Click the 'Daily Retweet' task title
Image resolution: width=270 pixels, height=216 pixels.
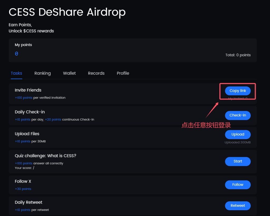tap(28, 202)
